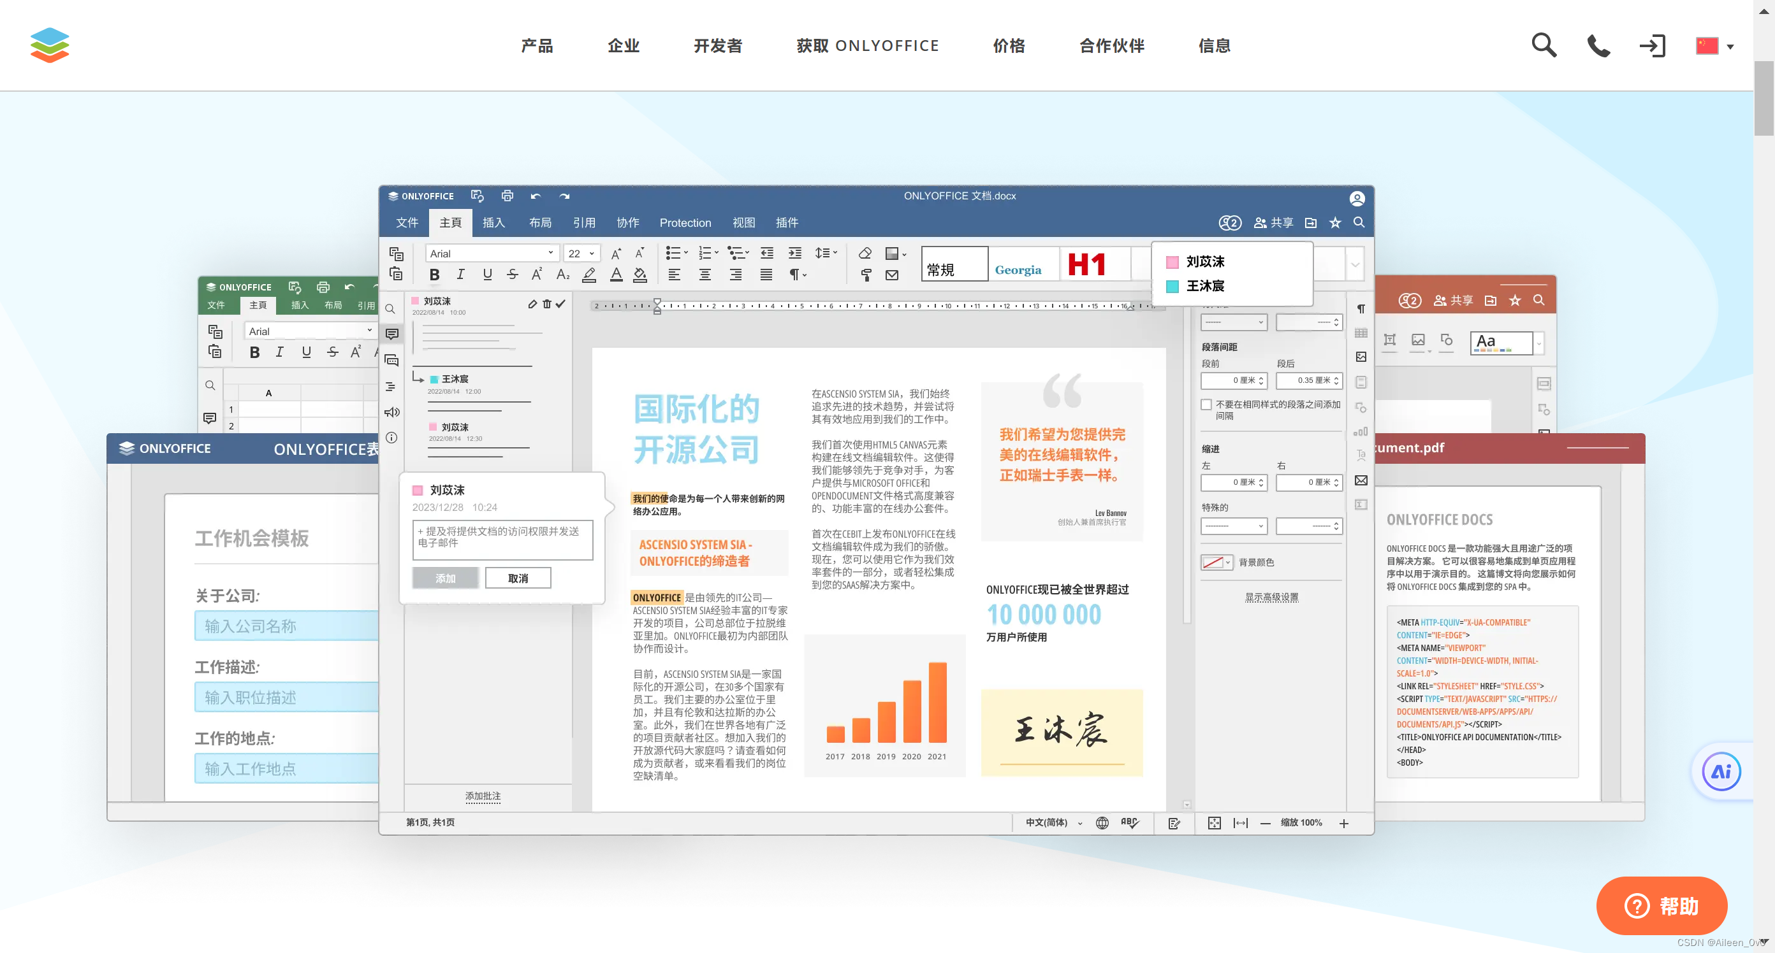Screen dimensions: 1775x953
Task: Click the font color A icon
Action: [616, 275]
